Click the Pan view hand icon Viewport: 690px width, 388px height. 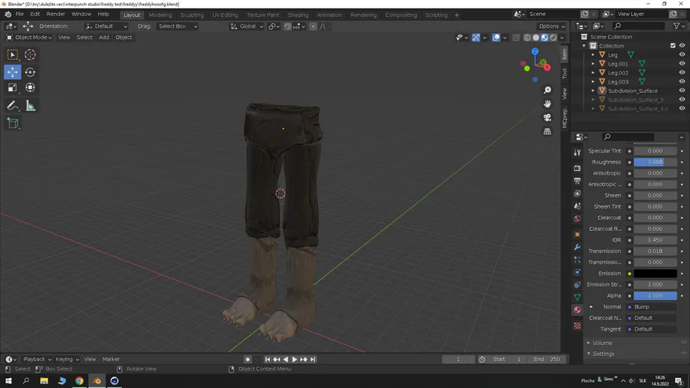coord(547,104)
